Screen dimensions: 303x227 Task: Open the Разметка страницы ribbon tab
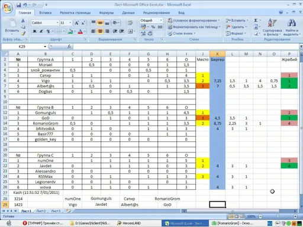click(75, 12)
